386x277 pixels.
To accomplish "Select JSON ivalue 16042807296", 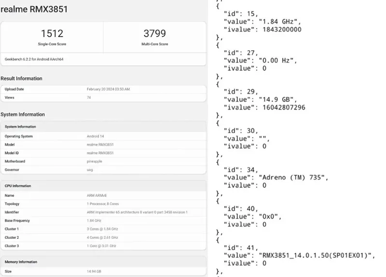I will tap(284, 108).
